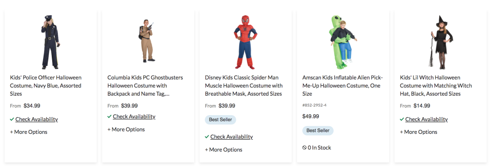Open the Spider Man costume product image

pos(245,42)
